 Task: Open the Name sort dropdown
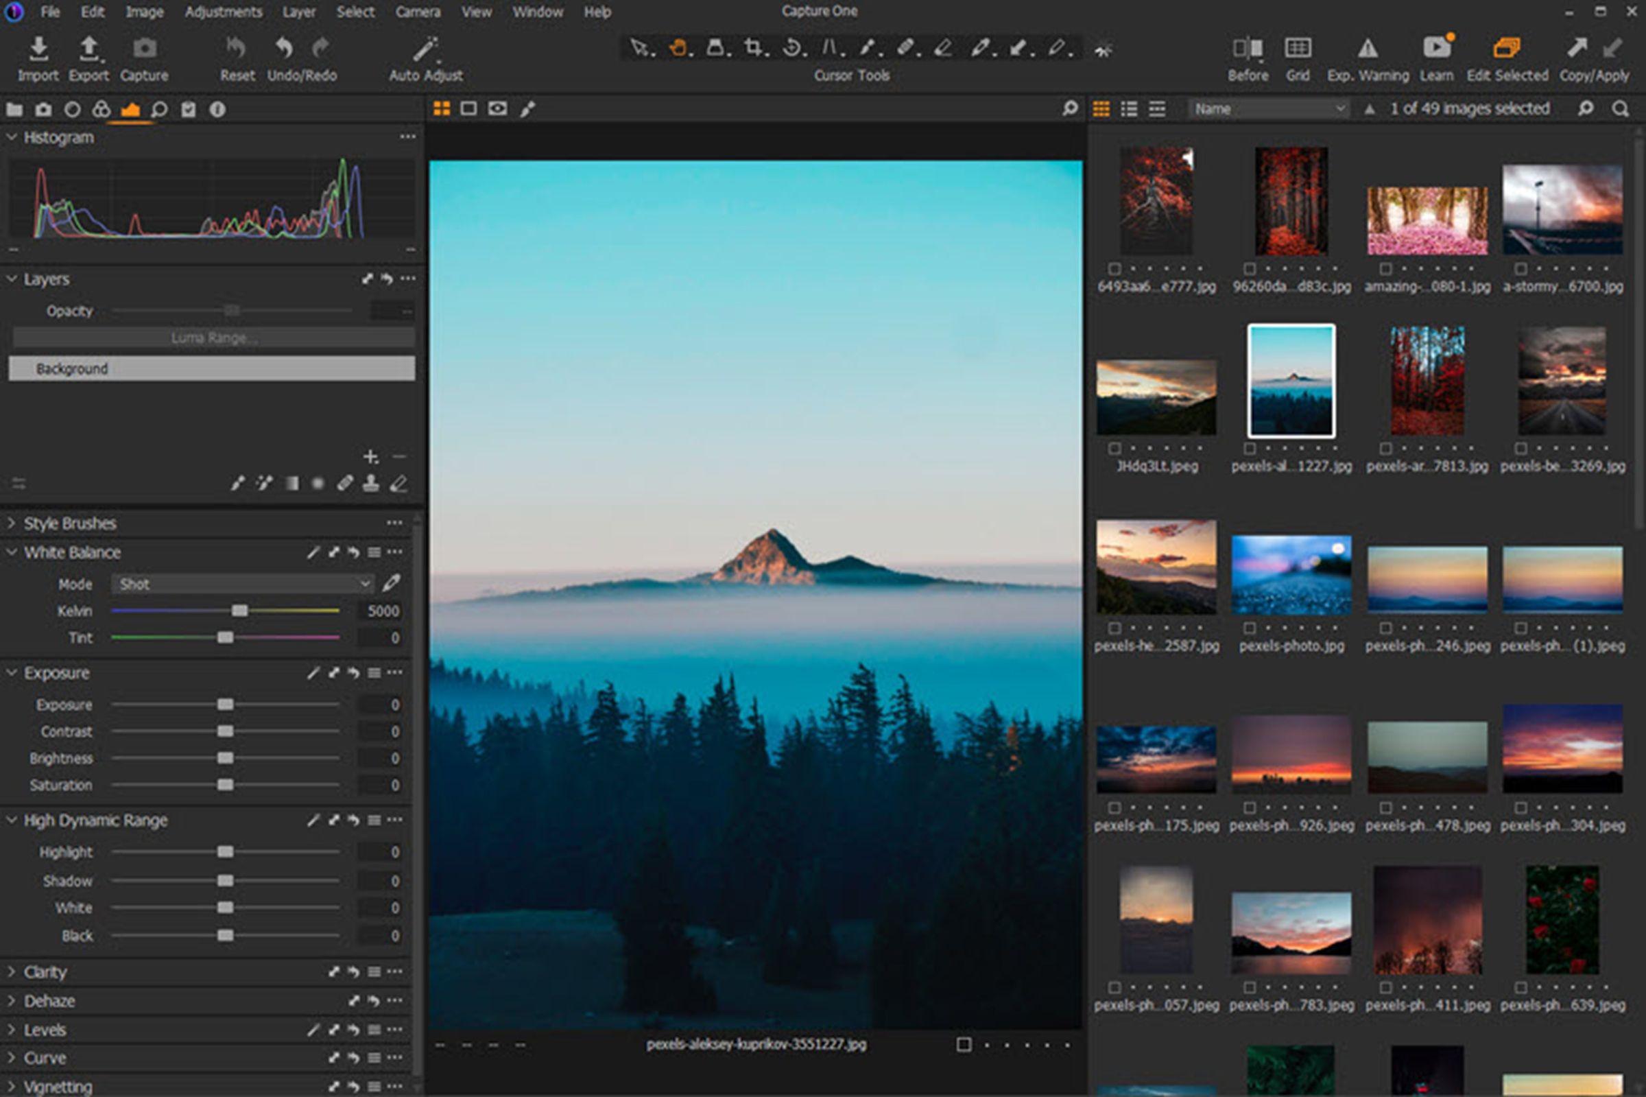point(1268,108)
